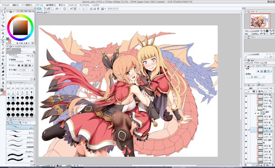
Task: Select the 丸ペン sub tool
Action: click(x=20, y=133)
